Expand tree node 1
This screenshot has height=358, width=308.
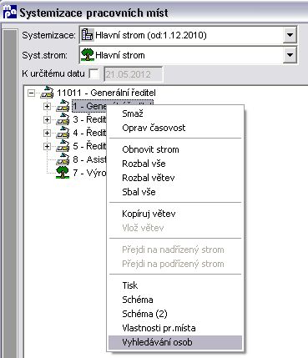click(x=47, y=106)
